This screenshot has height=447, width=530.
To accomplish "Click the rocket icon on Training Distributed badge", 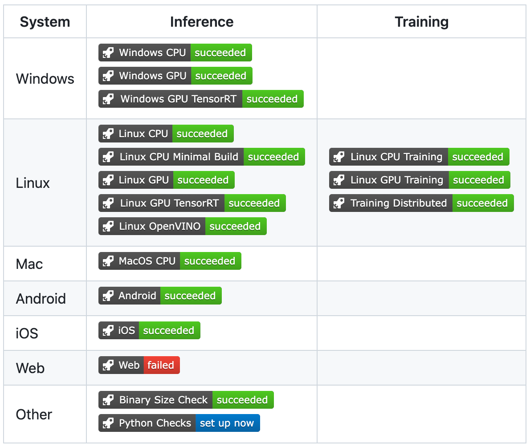I will (338, 203).
